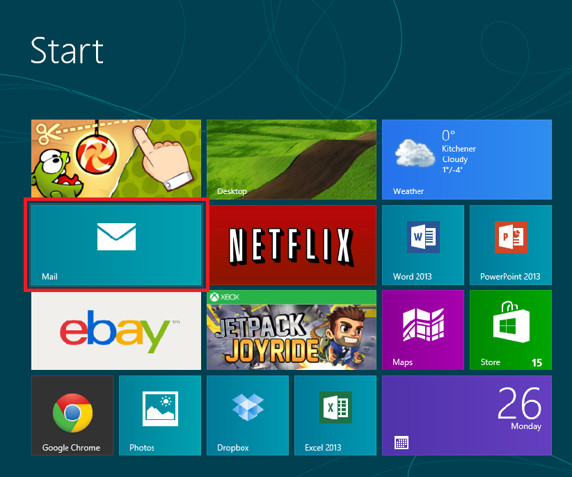This screenshot has height=477, width=572.
Task: Launch the Netflix tile
Action: 292,245
